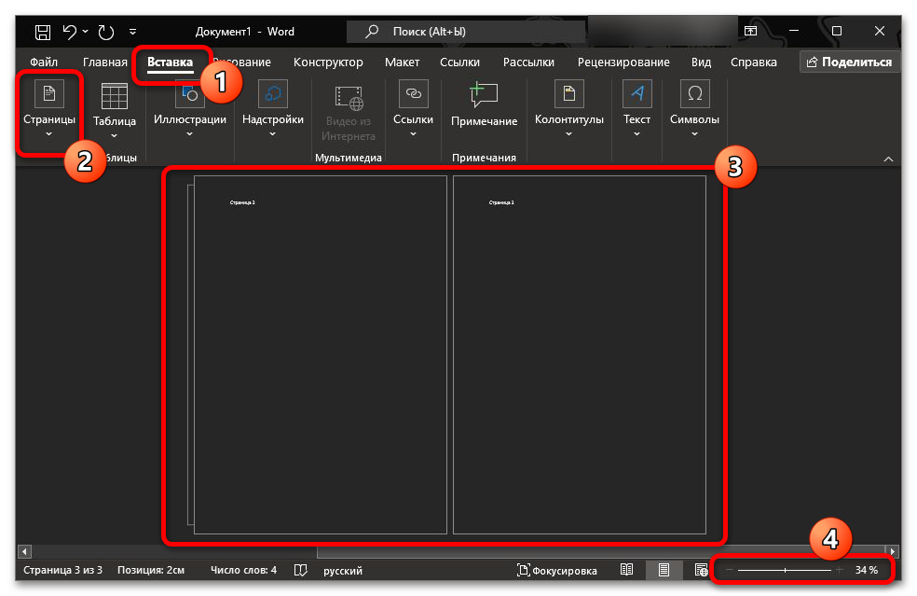Click the Поделиться share button
This screenshot has height=596, width=917.
coord(849,62)
